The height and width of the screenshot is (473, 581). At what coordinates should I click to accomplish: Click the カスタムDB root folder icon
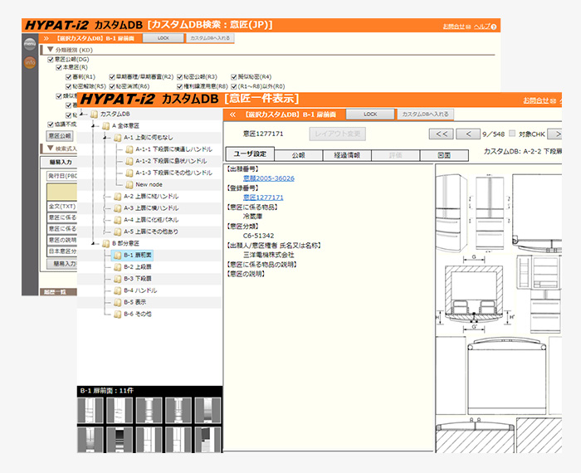pyautogui.click(x=93, y=114)
